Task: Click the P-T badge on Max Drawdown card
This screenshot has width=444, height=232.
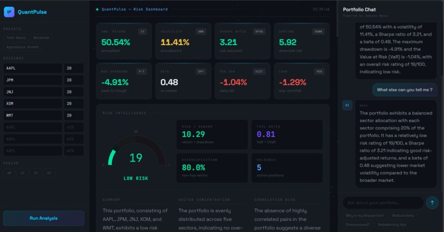Action: click(x=142, y=71)
